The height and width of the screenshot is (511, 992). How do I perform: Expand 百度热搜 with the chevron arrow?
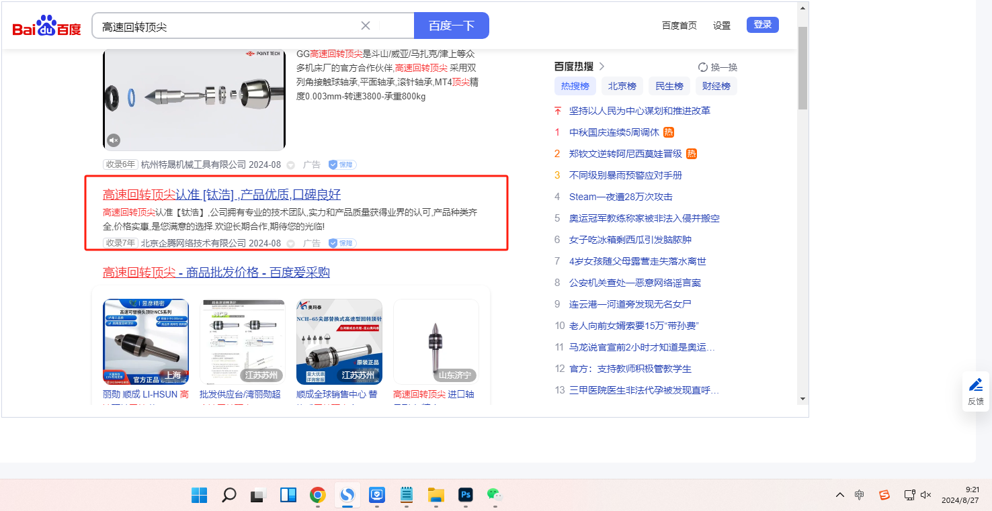[602, 66]
